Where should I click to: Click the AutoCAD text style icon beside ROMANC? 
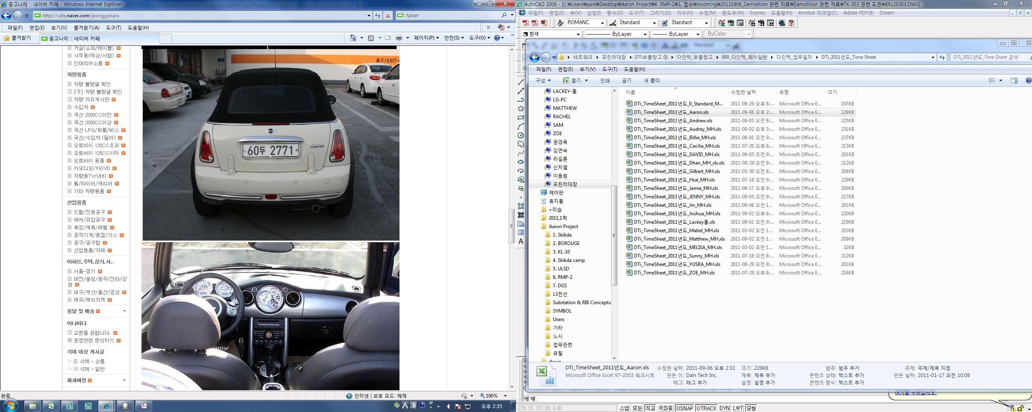(x=560, y=23)
